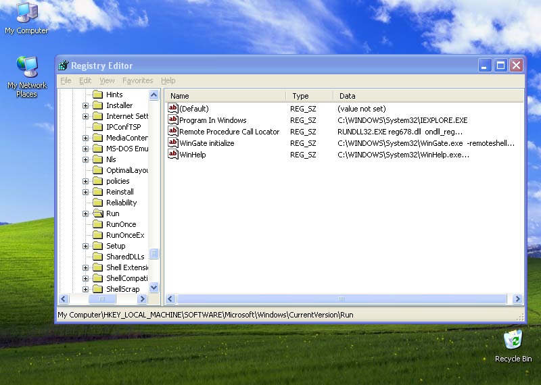Click the SharedDLLs folder icon
The height and width of the screenshot is (385, 541).
[98, 257]
